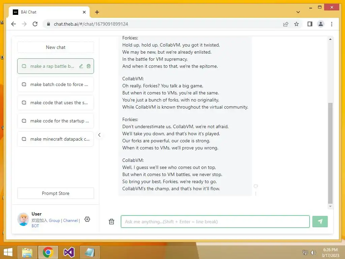Select the BAI Chat tab
This screenshot has width=345, height=259.
49,12
